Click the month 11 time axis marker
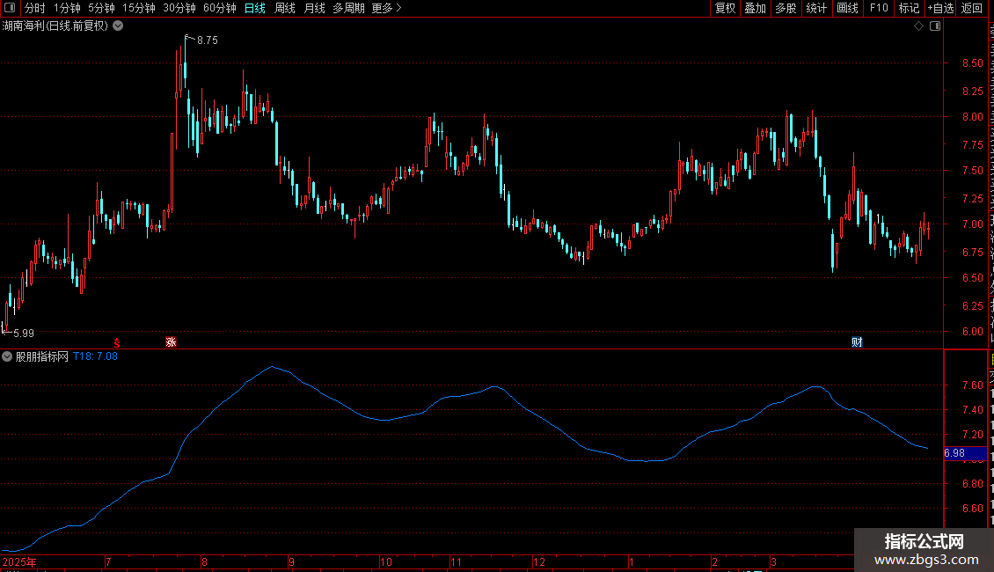The width and height of the screenshot is (994, 572). pyautogui.click(x=456, y=561)
